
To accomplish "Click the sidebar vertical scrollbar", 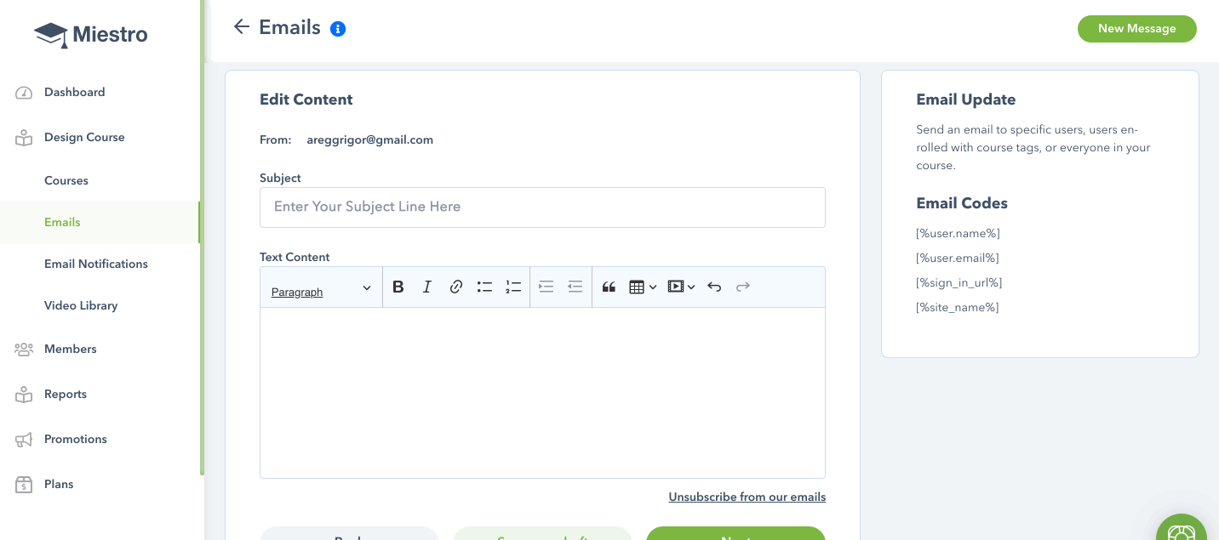I will click(x=203, y=238).
